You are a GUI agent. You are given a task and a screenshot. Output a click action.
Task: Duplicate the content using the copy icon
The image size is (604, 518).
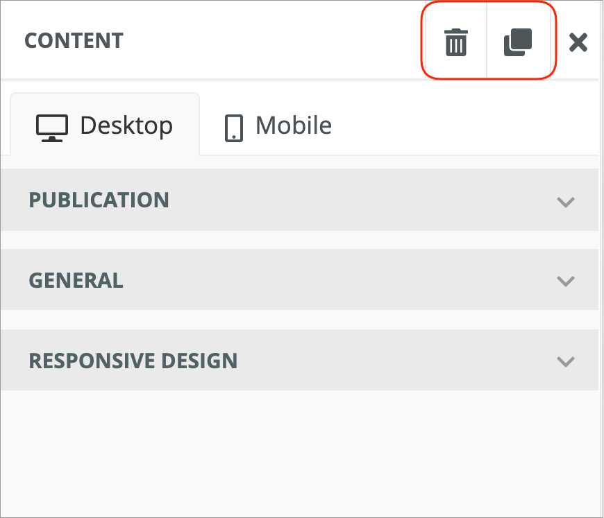(x=517, y=43)
